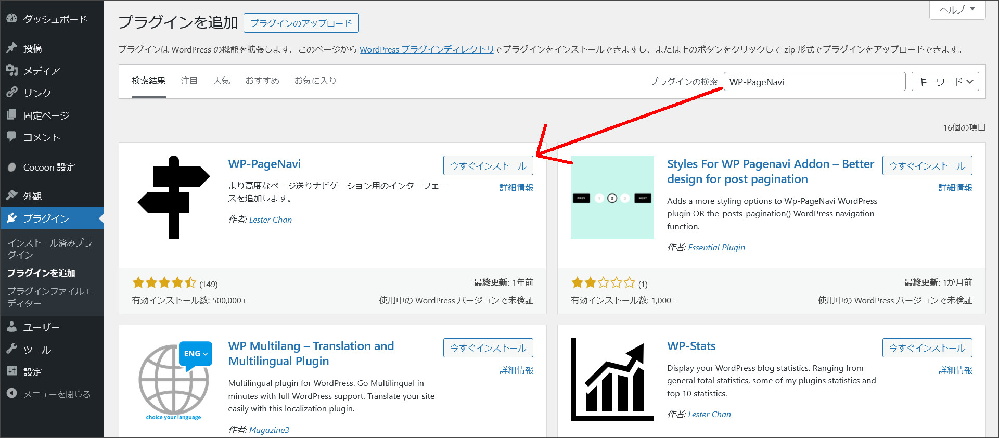Open 詳細情報 for Styles For WP Pagenavi

pyautogui.click(x=955, y=188)
